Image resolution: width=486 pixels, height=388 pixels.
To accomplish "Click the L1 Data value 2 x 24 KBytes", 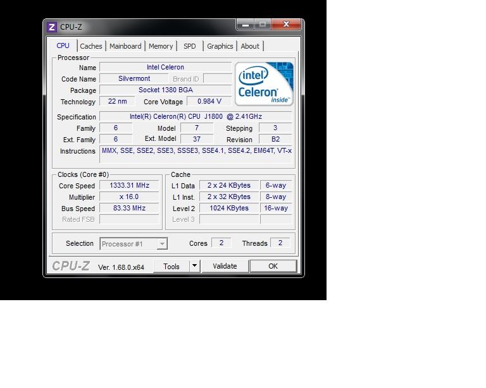I will 229,185.
